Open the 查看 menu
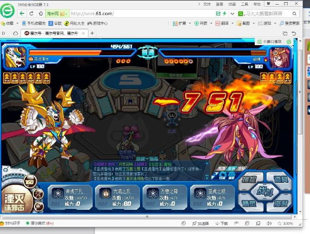 tap(220, 4)
